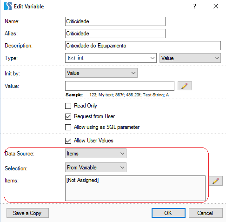The image size is (226, 222).
Task: Enable the Read Only checkbox
Action: (x=68, y=106)
